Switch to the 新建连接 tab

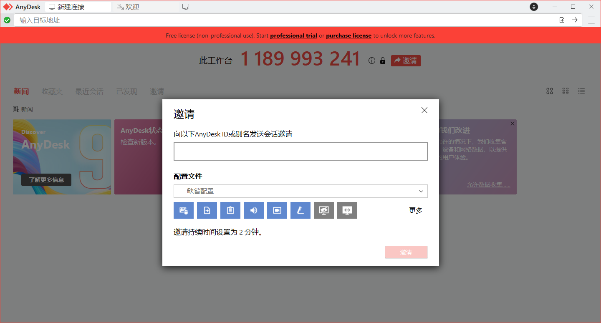click(78, 7)
